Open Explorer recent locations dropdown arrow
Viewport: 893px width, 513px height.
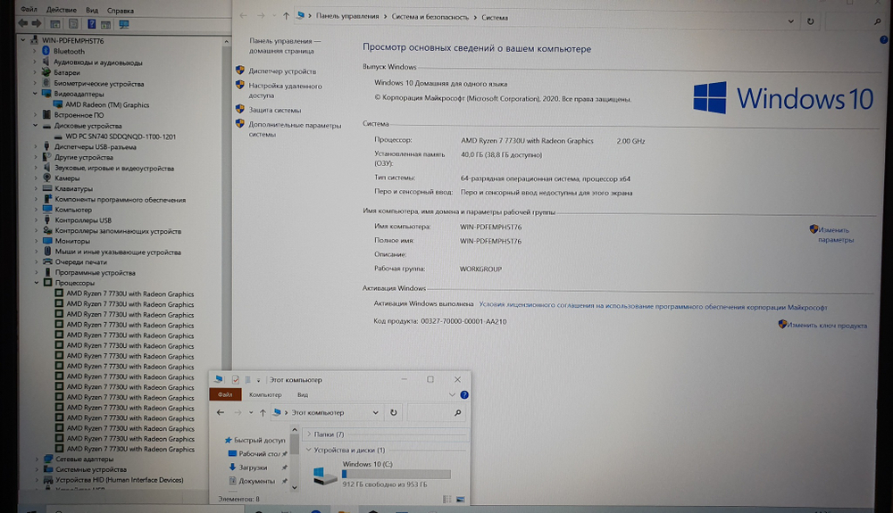(x=251, y=413)
